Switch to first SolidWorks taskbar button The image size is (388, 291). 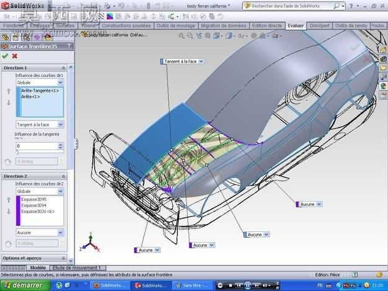click(110, 285)
